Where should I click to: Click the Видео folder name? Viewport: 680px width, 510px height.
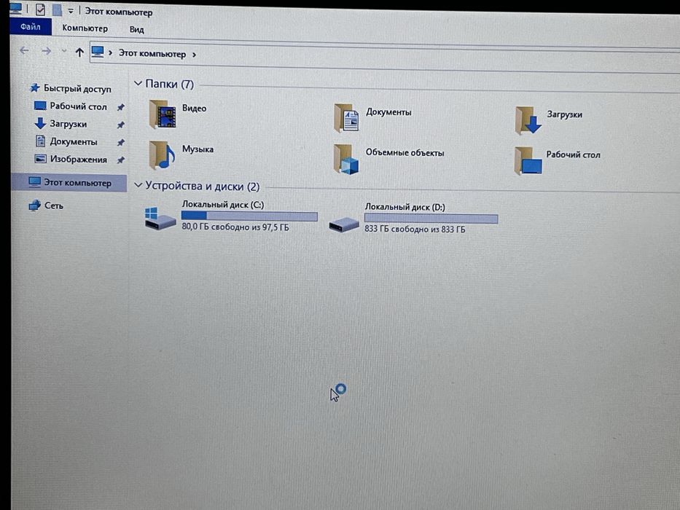pos(194,108)
